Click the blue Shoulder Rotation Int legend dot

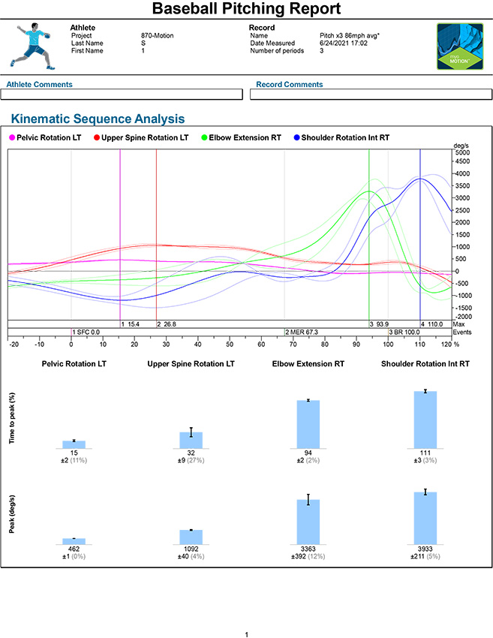click(296, 137)
